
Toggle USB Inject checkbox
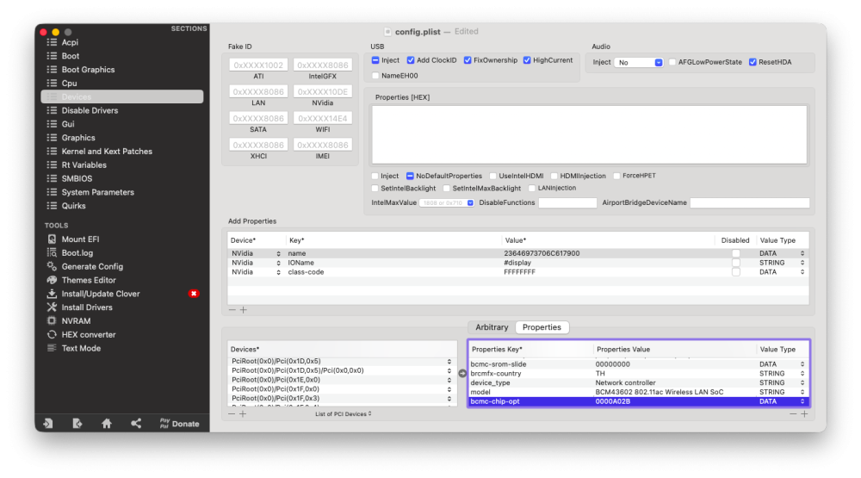pyautogui.click(x=375, y=60)
